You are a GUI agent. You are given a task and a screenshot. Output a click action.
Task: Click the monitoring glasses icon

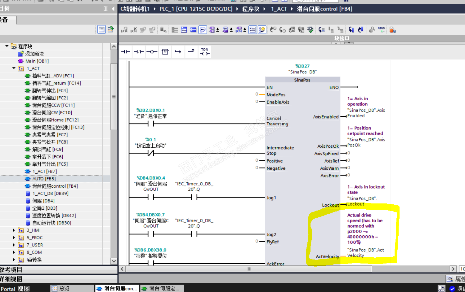tap(381, 30)
